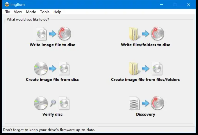Viewport: 198px width, 135px height.
Task: Open the Help menu
Action: [x=57, y=12]
